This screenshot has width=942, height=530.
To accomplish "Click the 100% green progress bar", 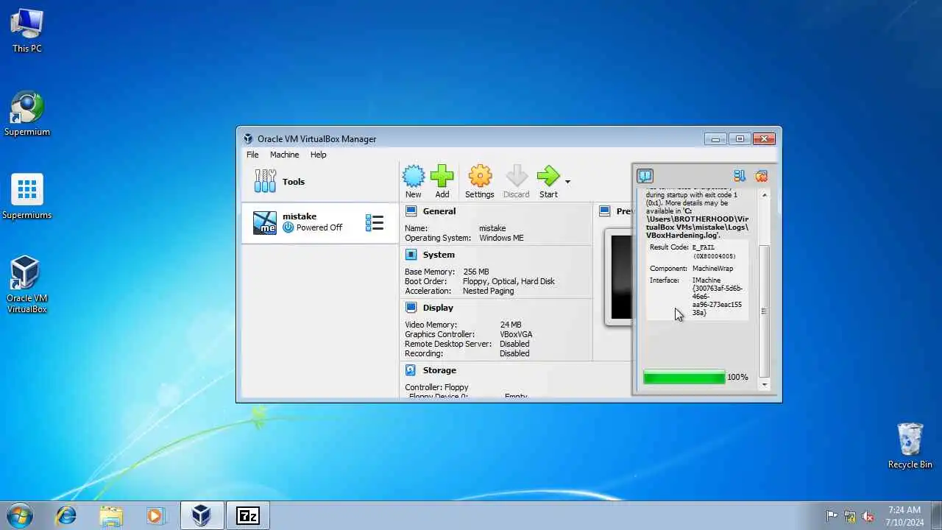I will click(684, 377).
